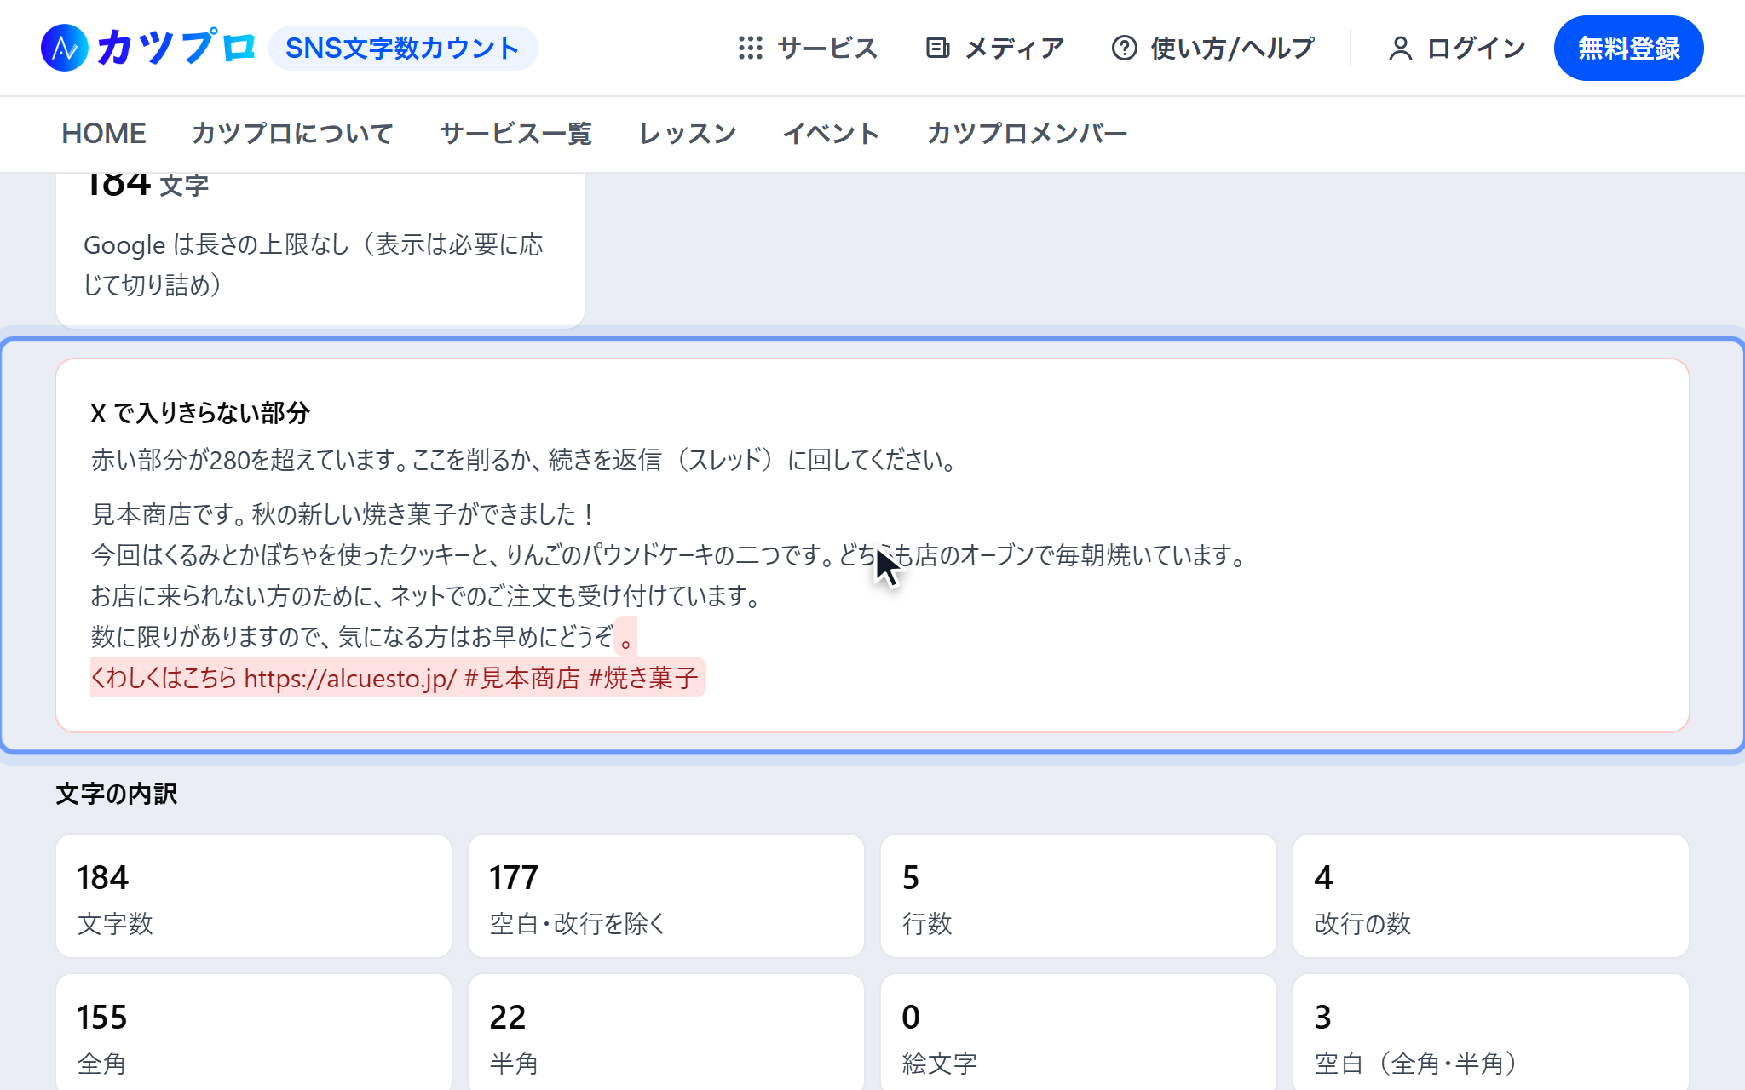Open カツプロについて nav item

[x=292, y=133]
